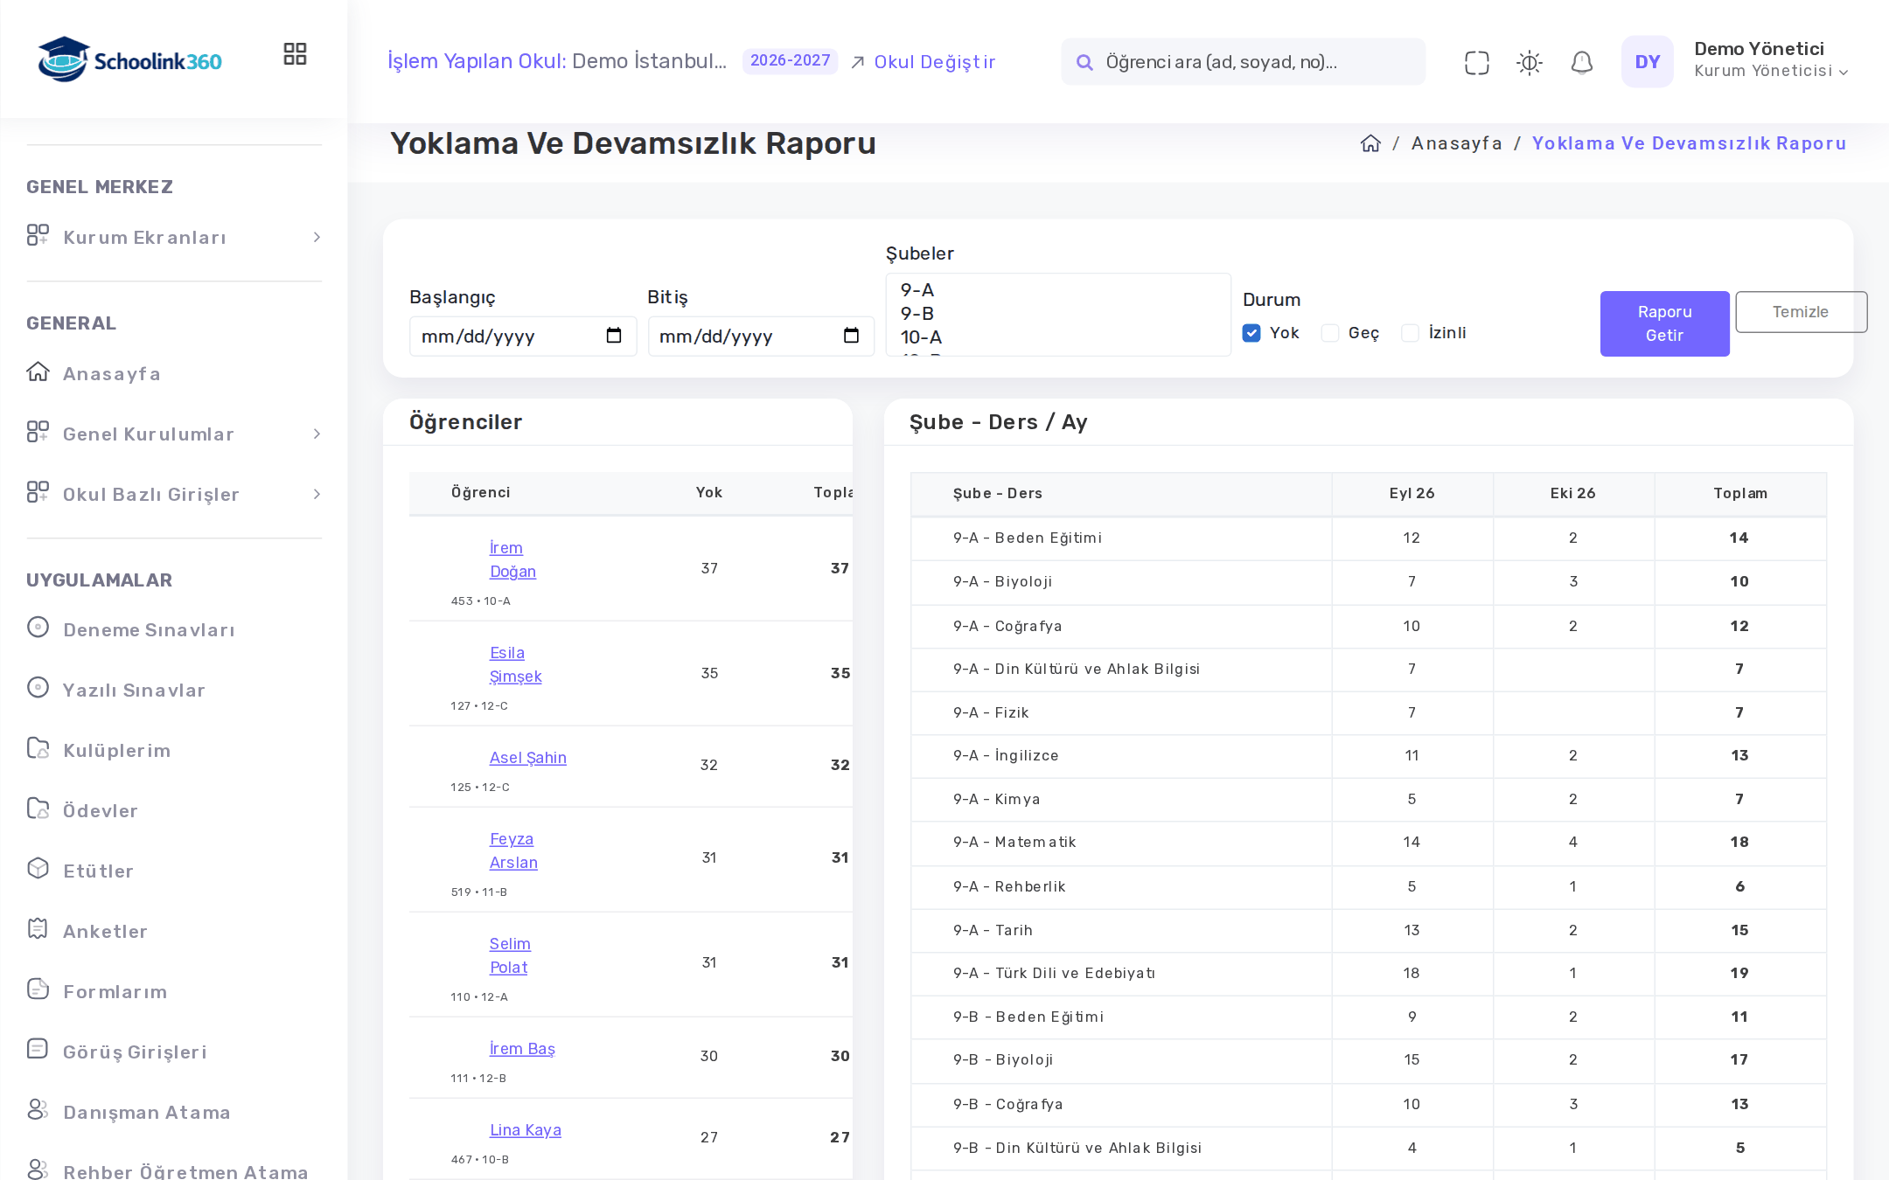Click Kulüplerim sidebar icon
The height and width of the screenshot is (1180, 1889).
38,748
